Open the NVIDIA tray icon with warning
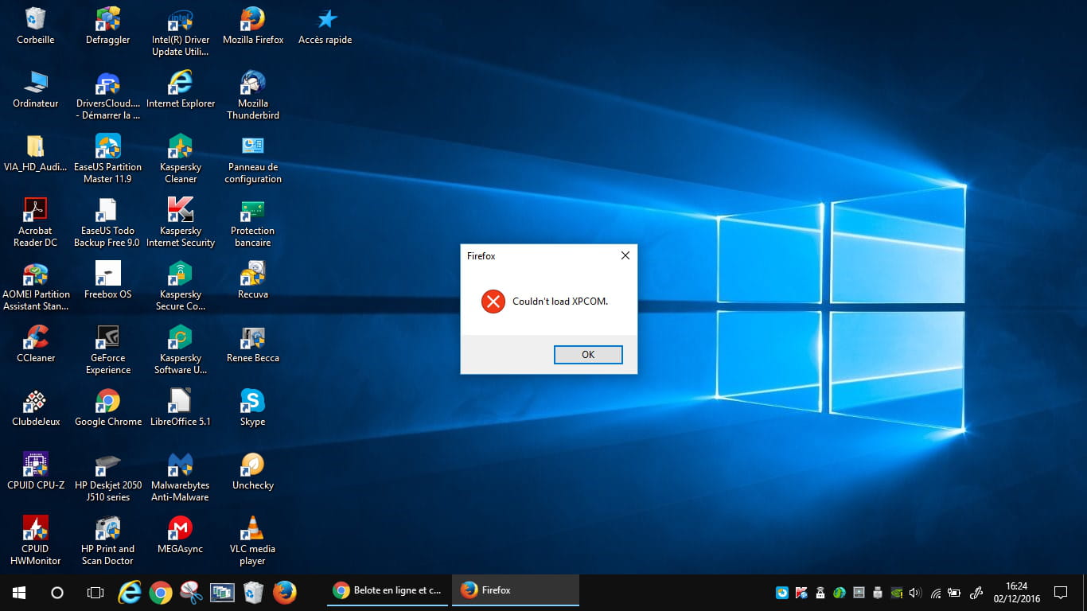The height and width of the screenshot is (611, 1087). click(x=897, y=593)
